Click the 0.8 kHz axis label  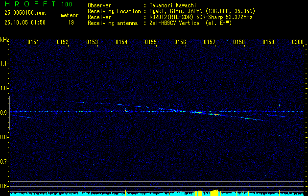pos(4,137)
